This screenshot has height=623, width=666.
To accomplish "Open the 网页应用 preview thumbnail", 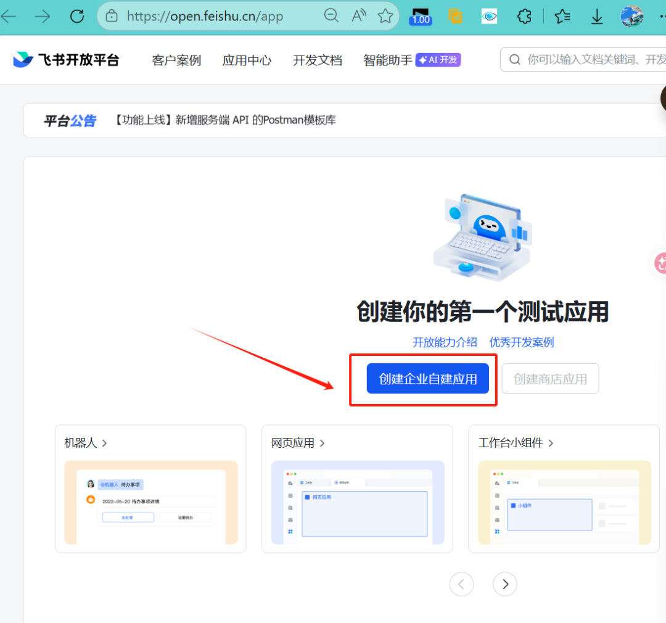I will (x=358, y=502).
